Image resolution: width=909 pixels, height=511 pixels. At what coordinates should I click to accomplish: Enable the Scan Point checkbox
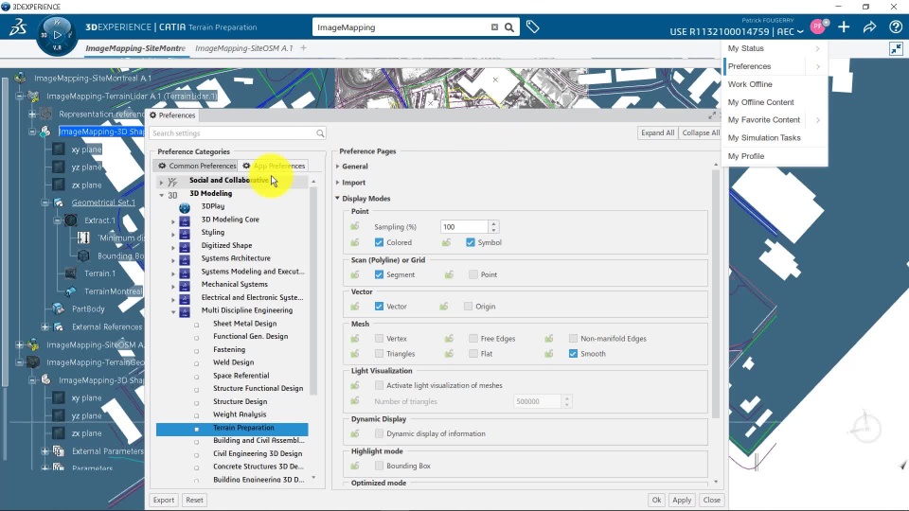(x=473, y=274)
